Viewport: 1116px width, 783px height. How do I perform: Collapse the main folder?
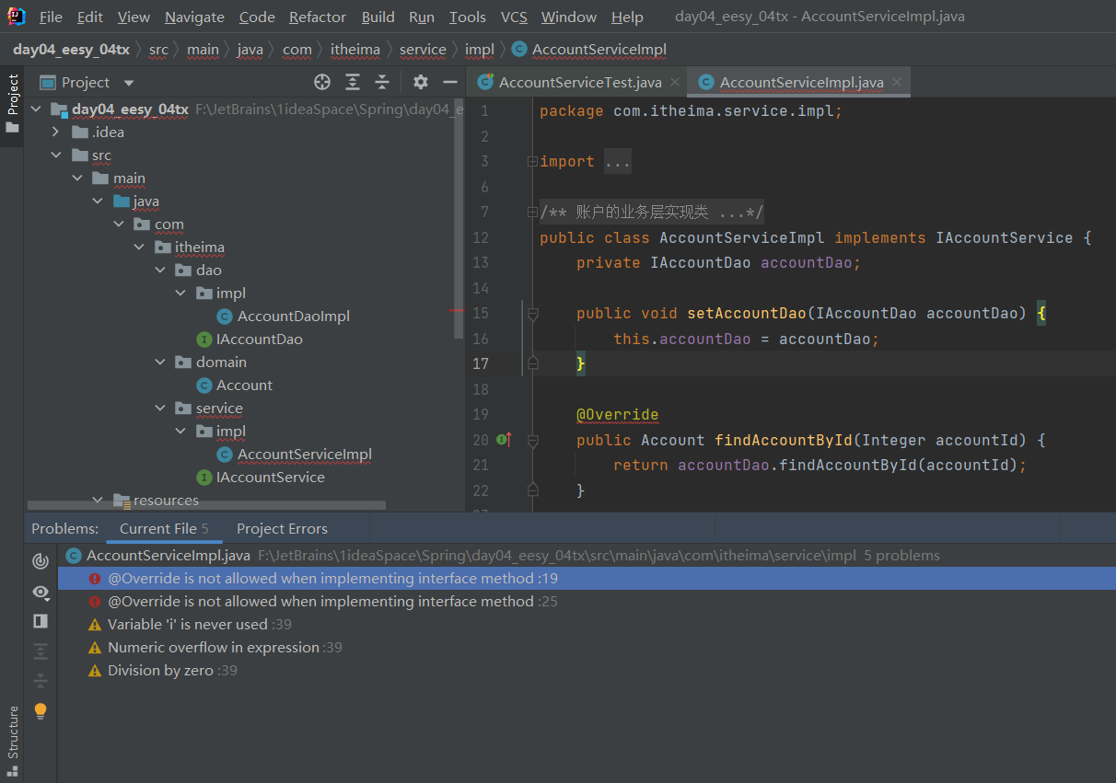[x=77, y=178]
